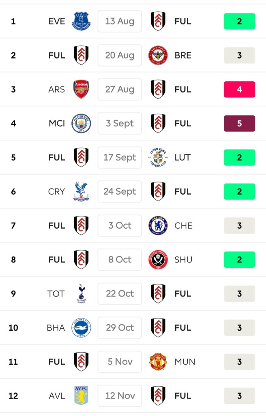Click the Sheffield United crest
The width and height of the screenshot is (266, 416).
coord(158,260)
